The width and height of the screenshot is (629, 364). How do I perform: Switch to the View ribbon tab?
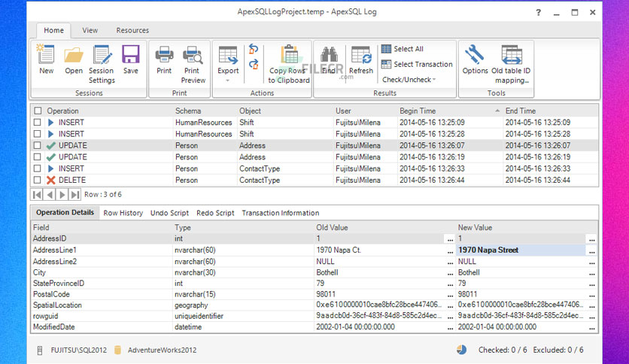(x=90, y=31)
